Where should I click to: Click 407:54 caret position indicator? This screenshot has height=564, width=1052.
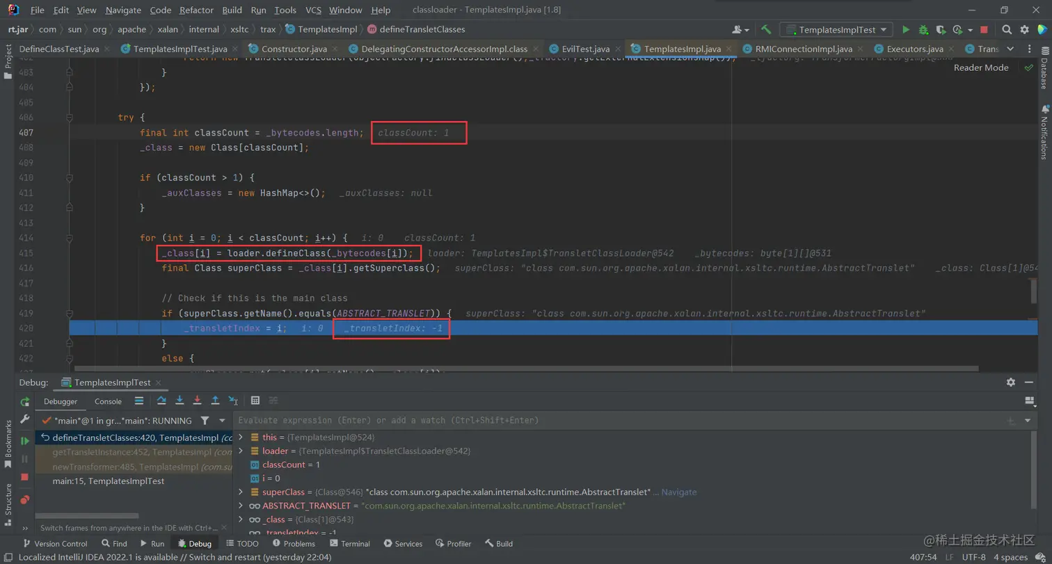[x=923, y=557]
